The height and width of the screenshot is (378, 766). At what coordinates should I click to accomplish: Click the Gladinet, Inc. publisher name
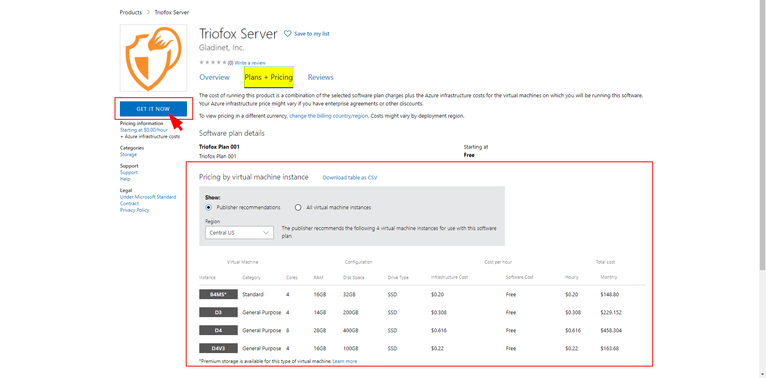tap(222, 48)
